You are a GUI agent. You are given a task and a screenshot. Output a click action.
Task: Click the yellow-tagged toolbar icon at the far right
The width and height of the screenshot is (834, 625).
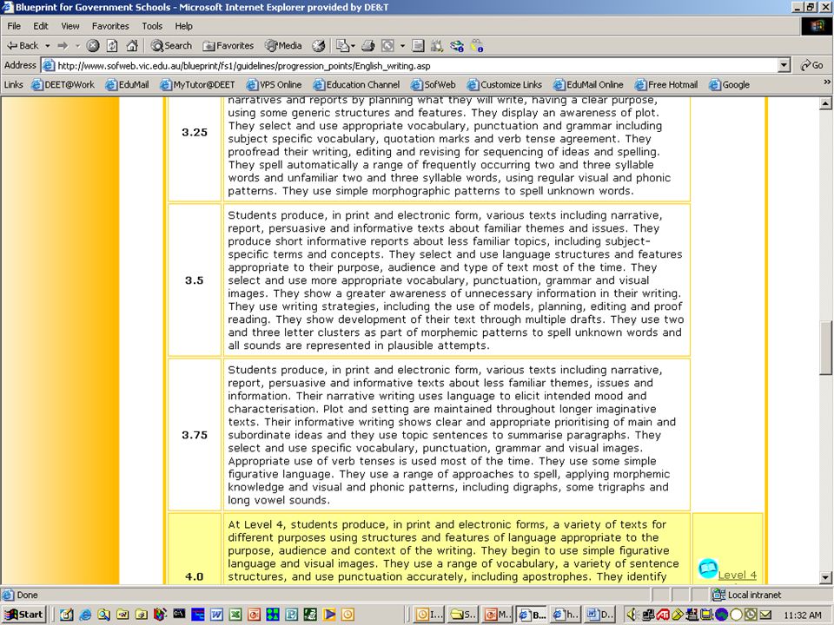coord(477,46)
